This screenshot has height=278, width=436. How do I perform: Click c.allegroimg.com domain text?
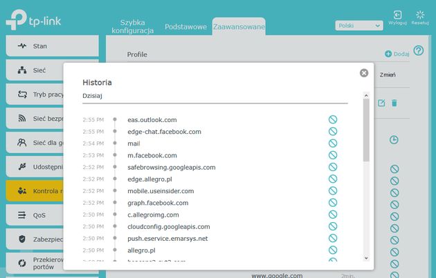153,215
